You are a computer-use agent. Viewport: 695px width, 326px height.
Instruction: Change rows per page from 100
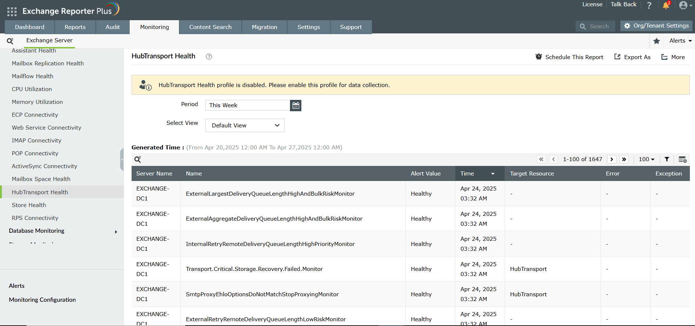647,159
